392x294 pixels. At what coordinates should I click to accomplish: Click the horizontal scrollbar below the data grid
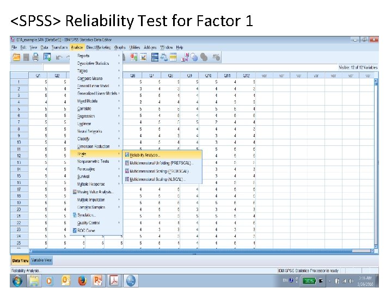(201, 250)
